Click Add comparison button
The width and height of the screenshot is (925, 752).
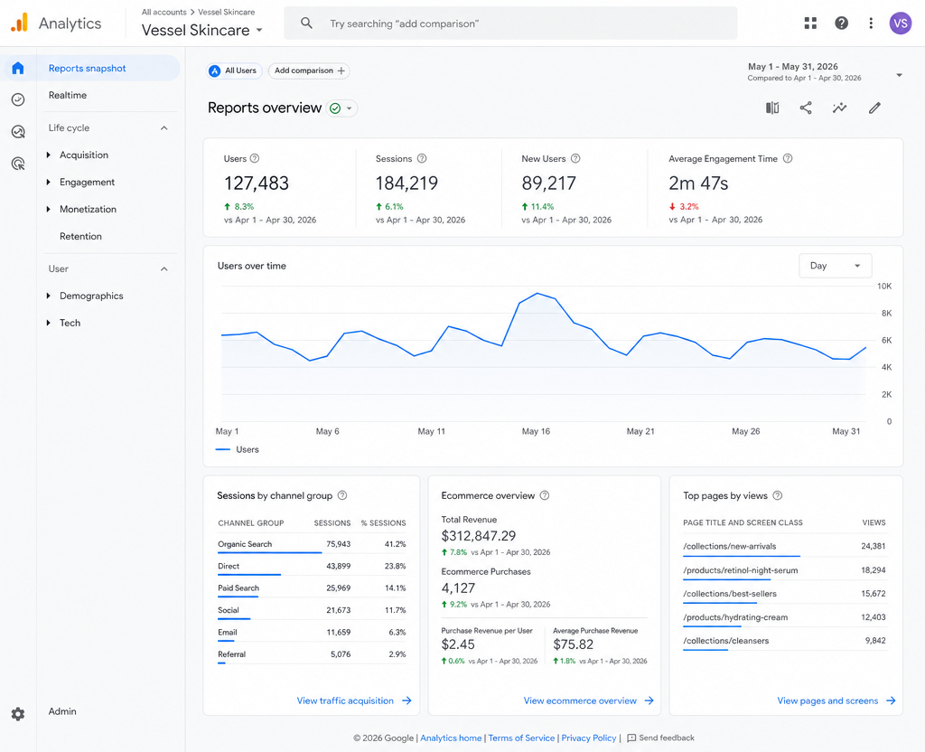tap(309, 70)
